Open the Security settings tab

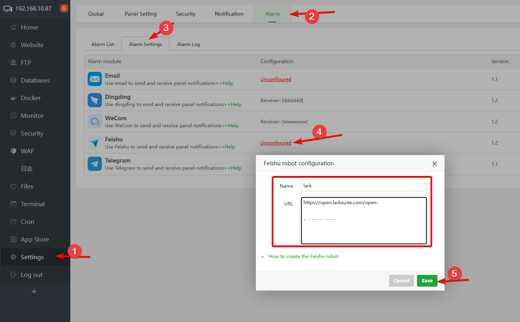[186, 14]
